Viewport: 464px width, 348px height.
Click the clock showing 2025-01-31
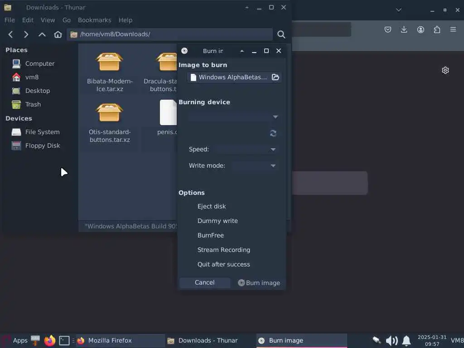(x=432, y=341)
